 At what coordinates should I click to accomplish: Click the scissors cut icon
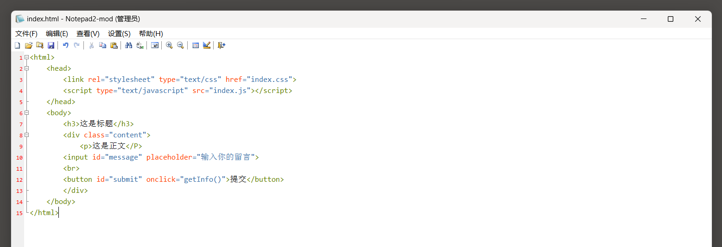point(92,45)
